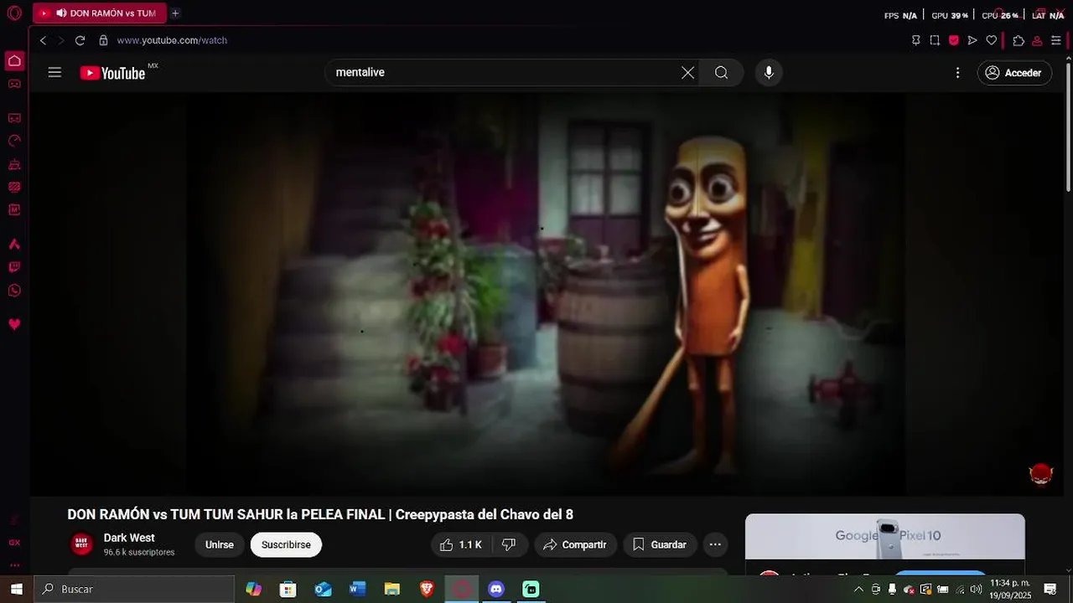The width and height of the screenshot is (1073, 603).
Task: Open the Aria AI sidebar icon
Action: (14, 245)
